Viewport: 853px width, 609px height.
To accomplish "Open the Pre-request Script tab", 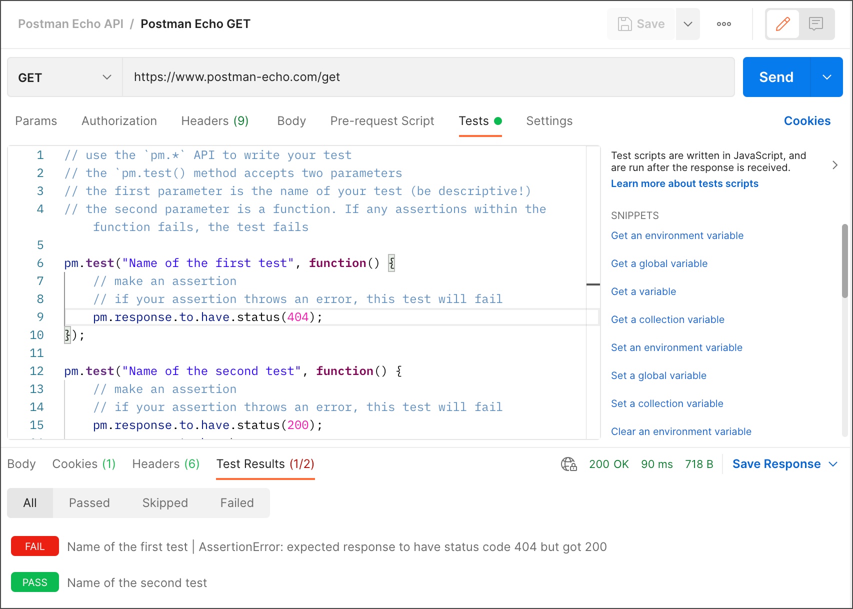I will click(x=382, y=121).
